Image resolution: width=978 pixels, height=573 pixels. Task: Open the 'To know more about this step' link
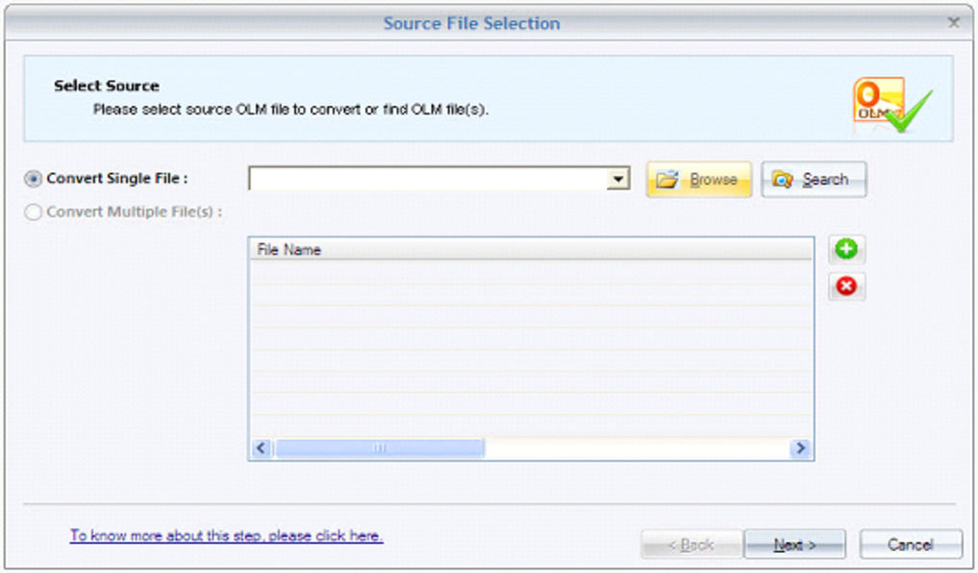tap(226, 536)
